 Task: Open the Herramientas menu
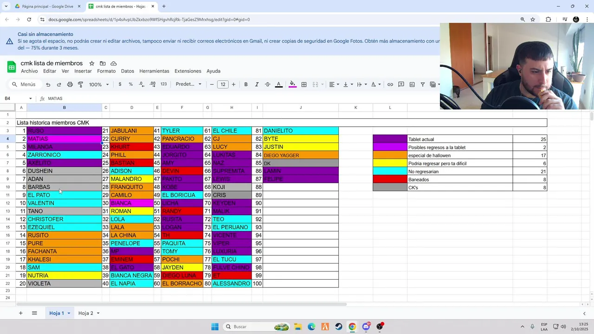click(154, 71)
